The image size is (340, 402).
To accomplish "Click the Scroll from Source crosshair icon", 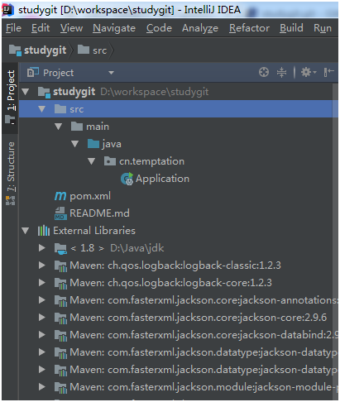I will [264, 72].
